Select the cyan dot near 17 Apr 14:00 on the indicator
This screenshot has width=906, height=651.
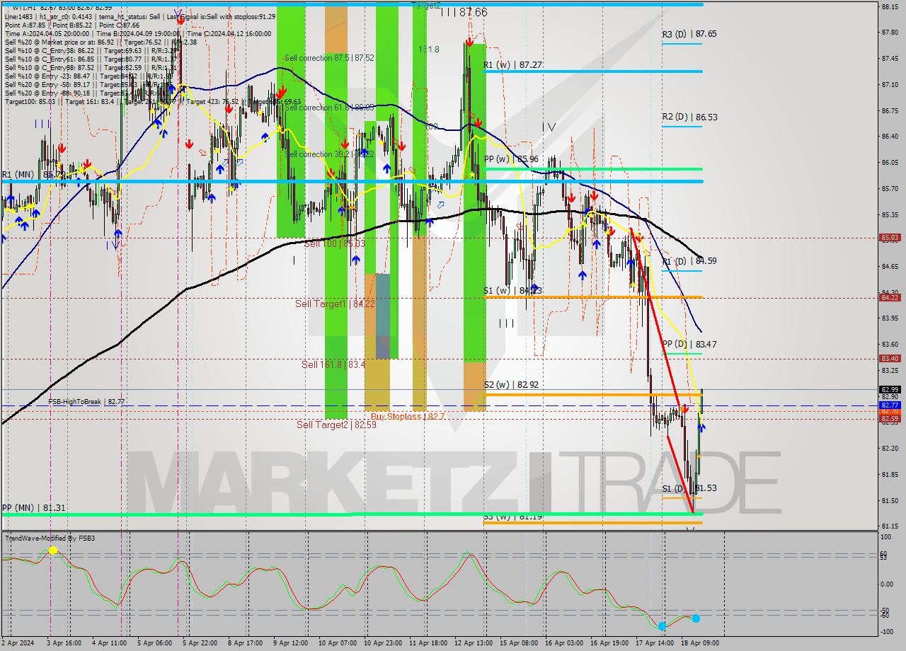(x=662, y=626)
